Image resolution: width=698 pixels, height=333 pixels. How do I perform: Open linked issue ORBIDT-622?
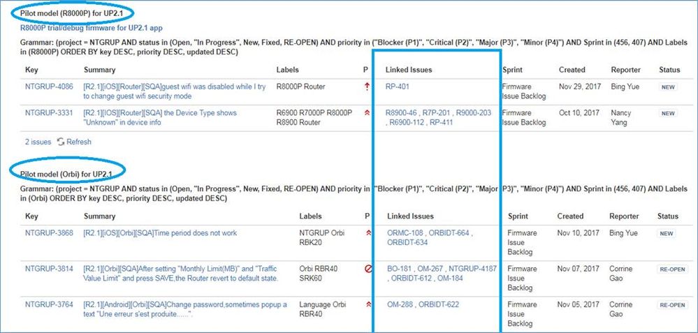coord(439,304)
